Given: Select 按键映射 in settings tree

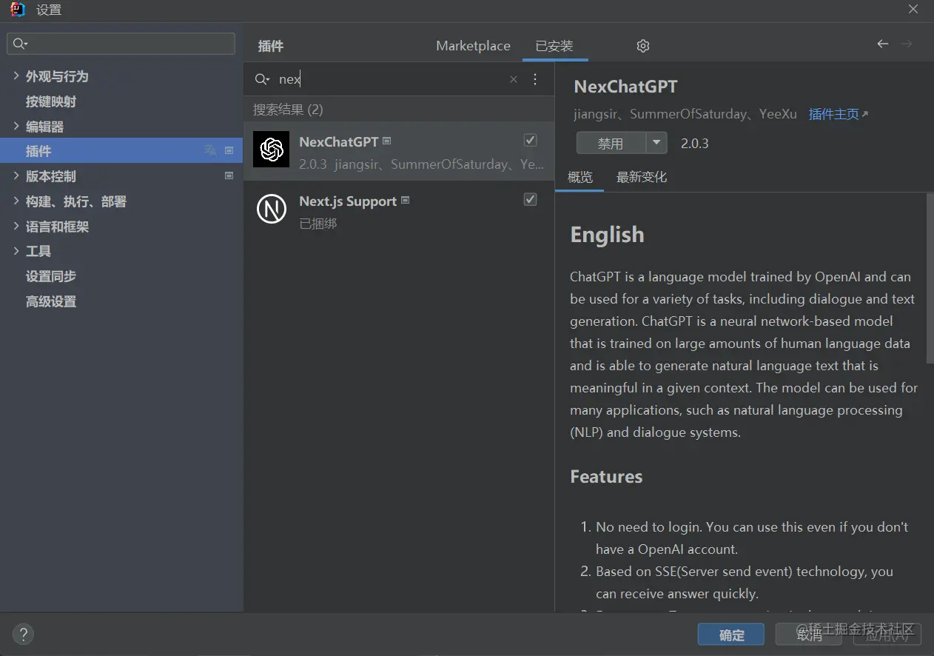Looking at the screenshot, I should click(x=51, y=101).
